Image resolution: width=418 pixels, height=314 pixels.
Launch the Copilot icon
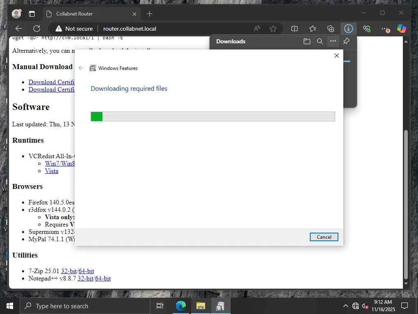coord(402,29)
